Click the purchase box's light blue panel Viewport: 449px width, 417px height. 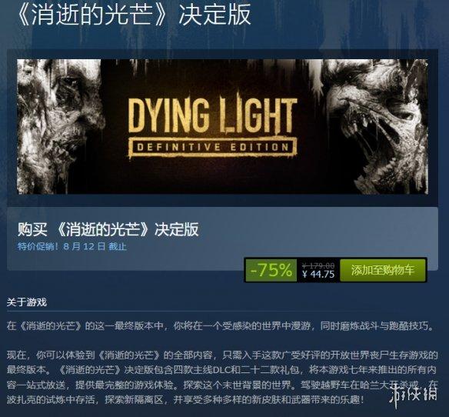click(x=222, y=239)
